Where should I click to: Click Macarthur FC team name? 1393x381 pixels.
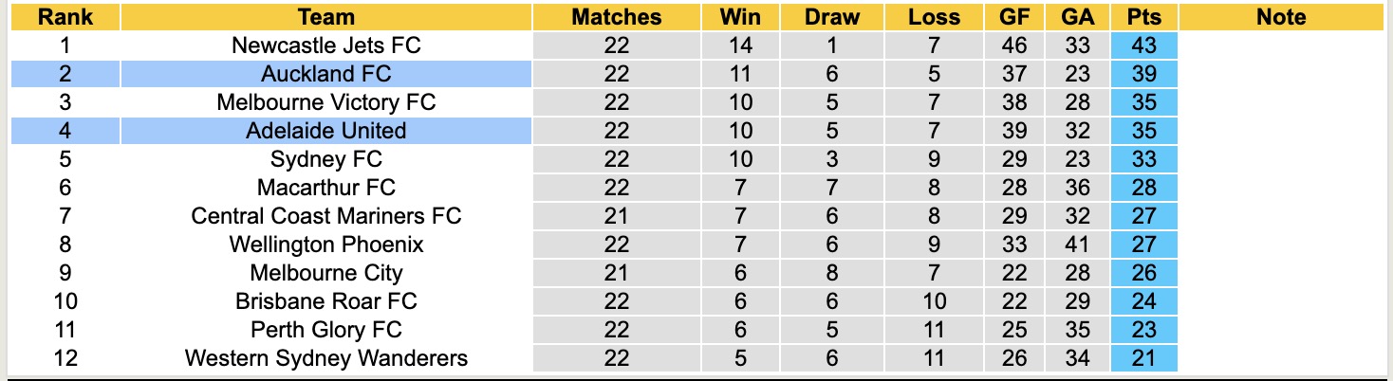325,188
